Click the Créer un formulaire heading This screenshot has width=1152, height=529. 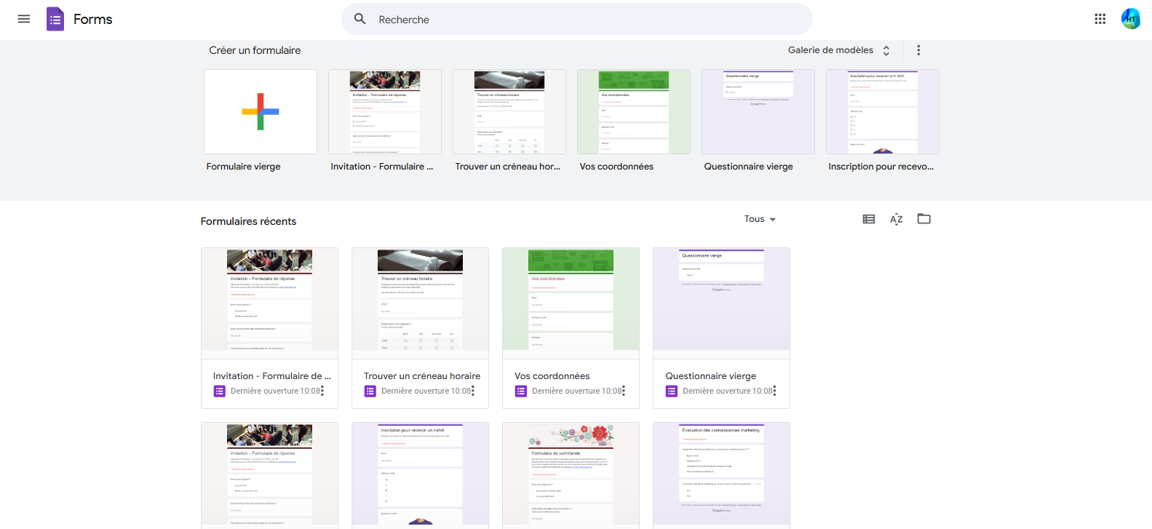(255, 50)
